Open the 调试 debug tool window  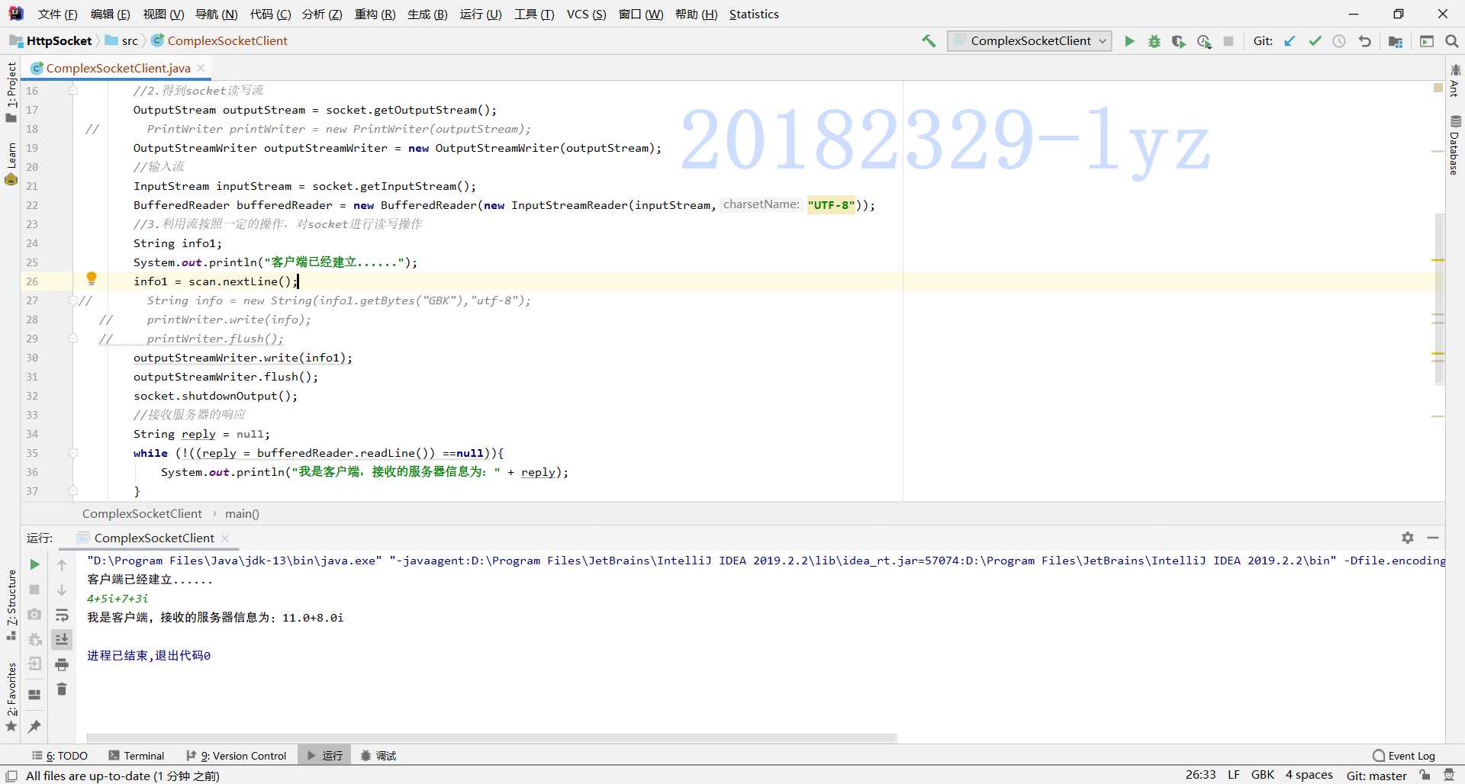378,756
